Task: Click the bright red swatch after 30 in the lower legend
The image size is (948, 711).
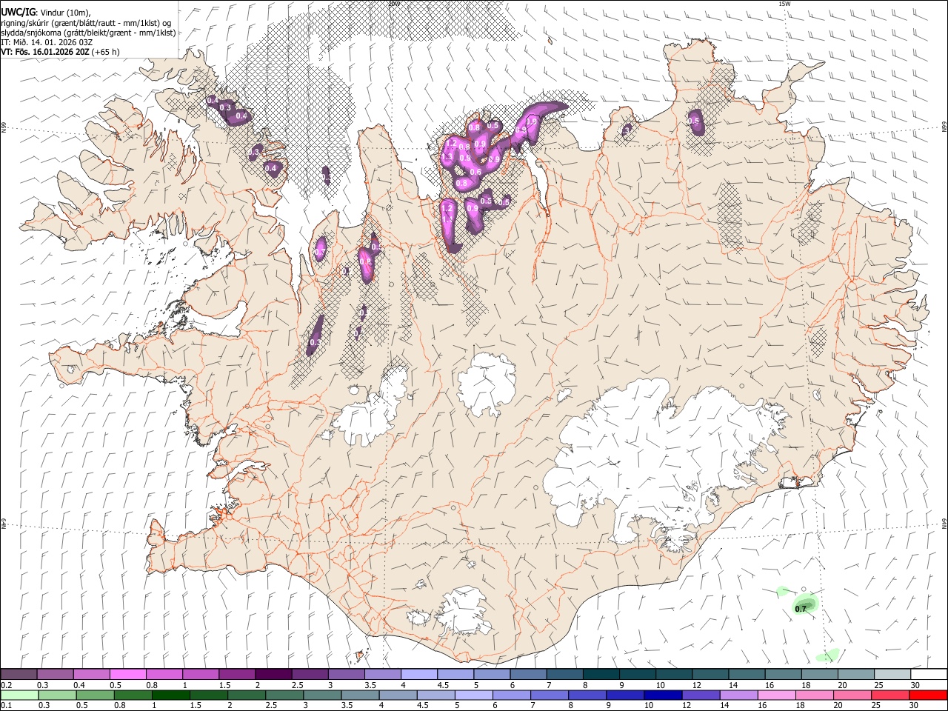Action: 927,695
